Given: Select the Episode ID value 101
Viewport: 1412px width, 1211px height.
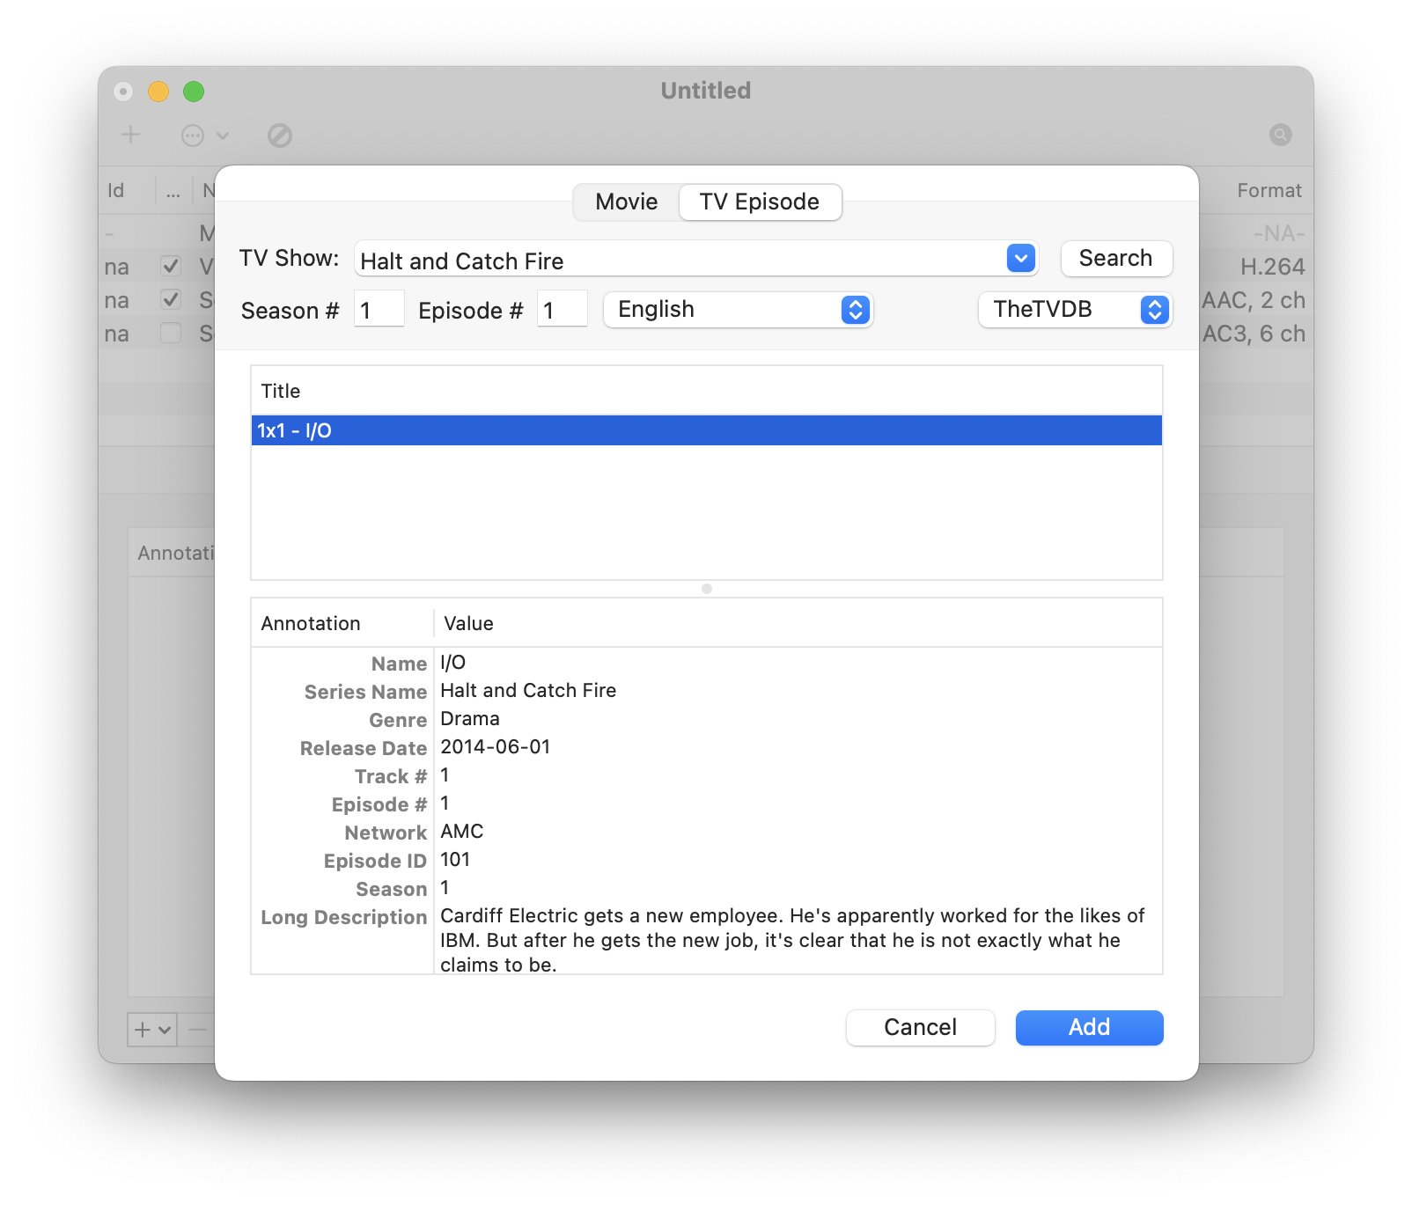Looking at the screenshot, I should point(455,860).
